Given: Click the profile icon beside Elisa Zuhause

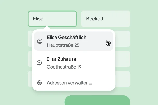Looking at the screenshot, I should (39, 63).
